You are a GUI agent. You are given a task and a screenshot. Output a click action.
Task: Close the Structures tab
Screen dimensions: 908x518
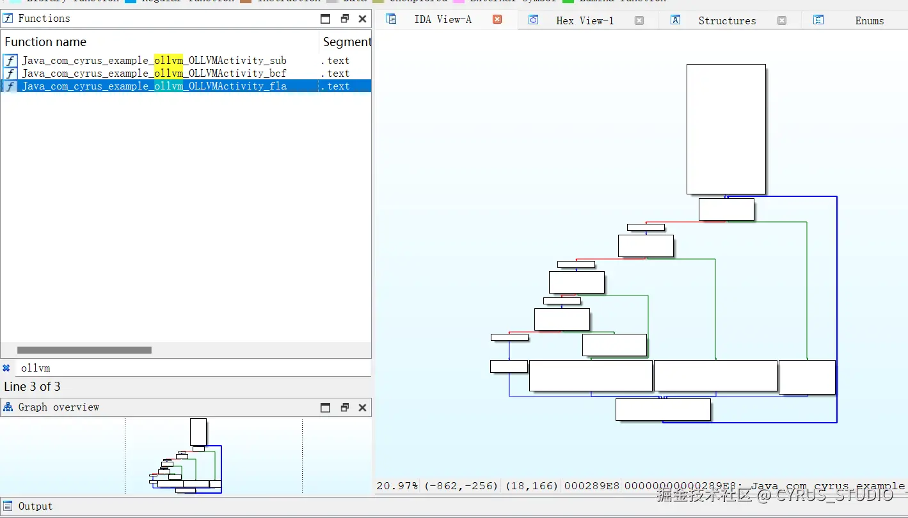tap(782, 20)
